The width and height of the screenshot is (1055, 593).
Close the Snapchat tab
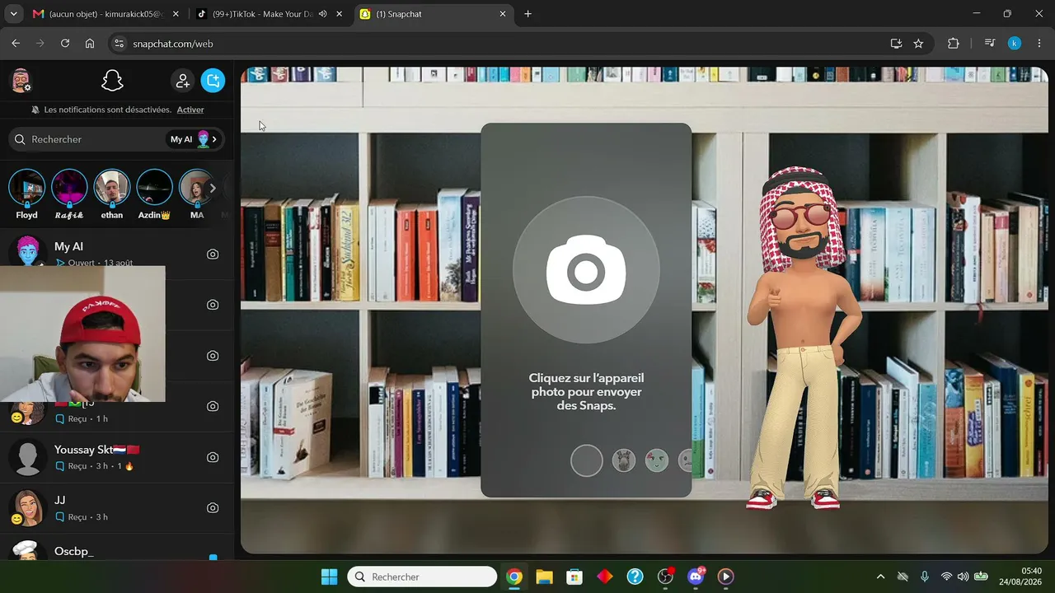[x=503, y=14]
